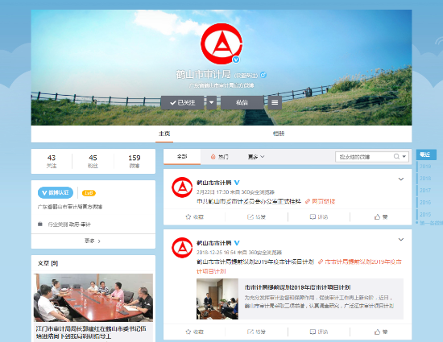View the 45 followers count
Viewport: 443px width, 342px height.
click(93, 161)
